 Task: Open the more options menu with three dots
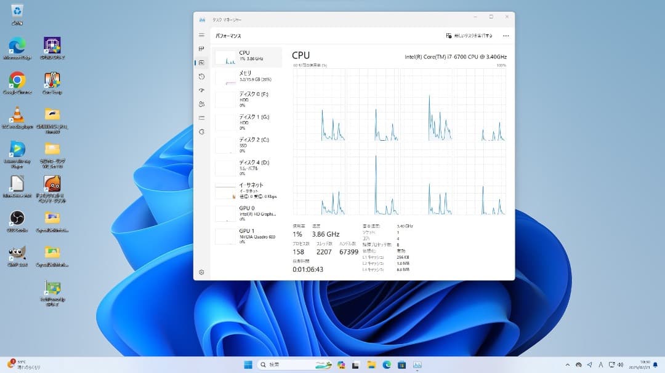[506, 36]
